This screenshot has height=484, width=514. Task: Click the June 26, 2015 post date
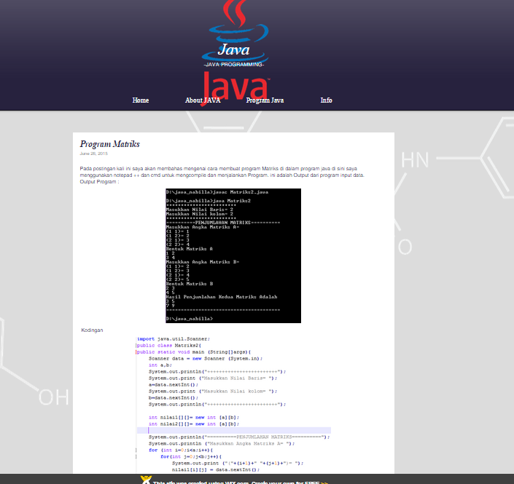click(94, 154)
